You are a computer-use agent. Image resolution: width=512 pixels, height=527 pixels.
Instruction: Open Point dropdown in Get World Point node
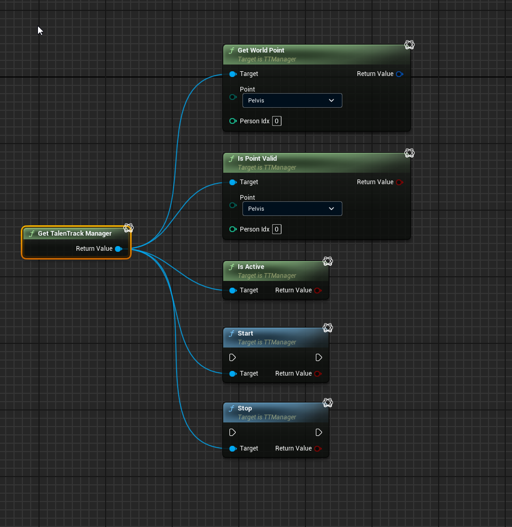(x=292, y=100)
